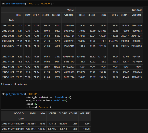This screenshot has height=133, width=148.
Task: Select the row label 2023-08-21
Action: pyautogui.click(x=8, y=26)
